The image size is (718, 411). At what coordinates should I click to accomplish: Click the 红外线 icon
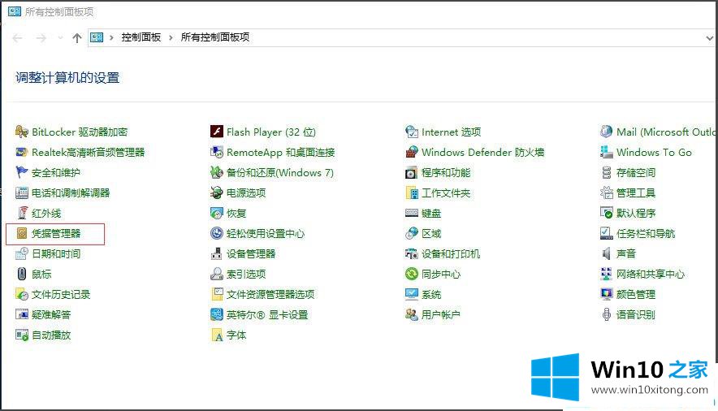[x=21, y=213]
